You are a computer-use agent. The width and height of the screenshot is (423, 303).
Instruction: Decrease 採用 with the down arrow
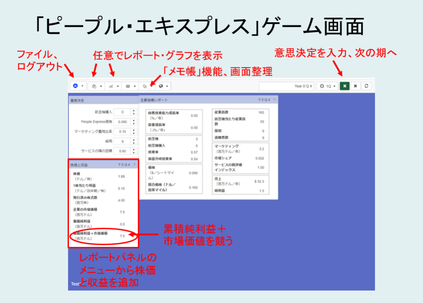[x=134, y=143]
